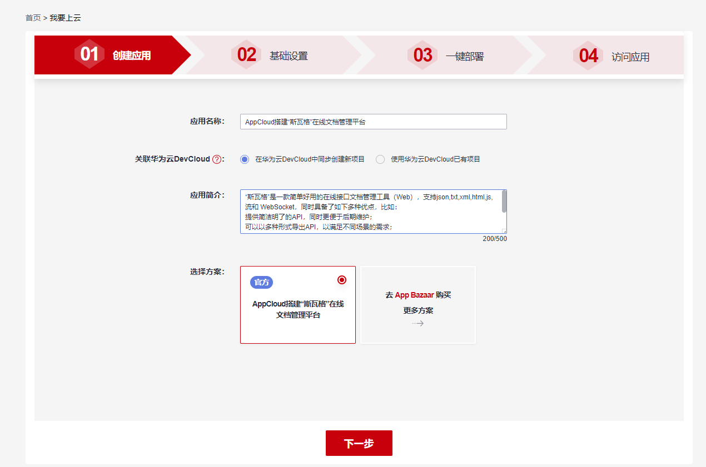
Task: Click the 01 hexagon step icon
Action: [x=90, y=54]
